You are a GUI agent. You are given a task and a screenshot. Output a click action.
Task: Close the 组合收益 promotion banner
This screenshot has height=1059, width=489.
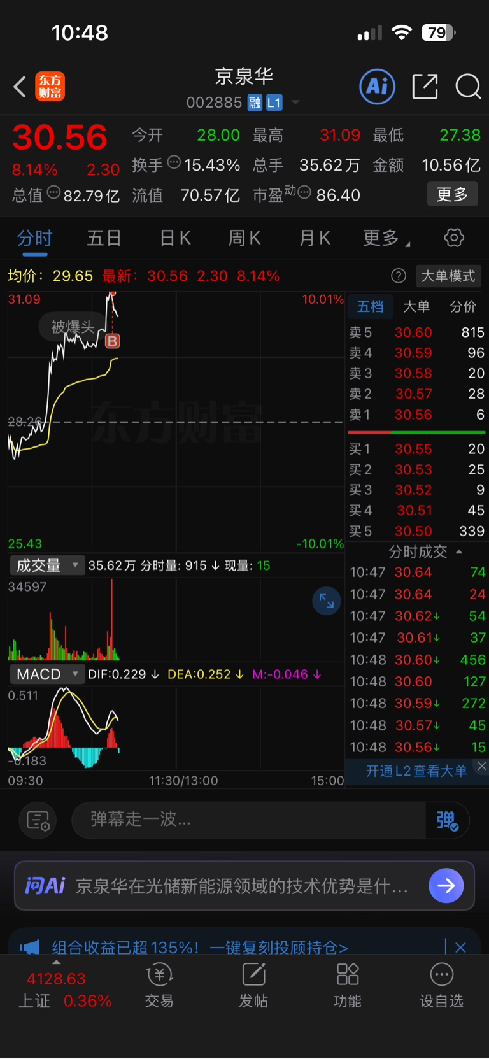[x=460, y=947]
